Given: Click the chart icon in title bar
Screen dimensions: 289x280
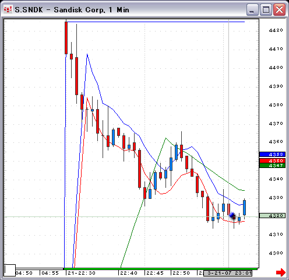Looking at the screenshot, I should (x=8, y=9).
